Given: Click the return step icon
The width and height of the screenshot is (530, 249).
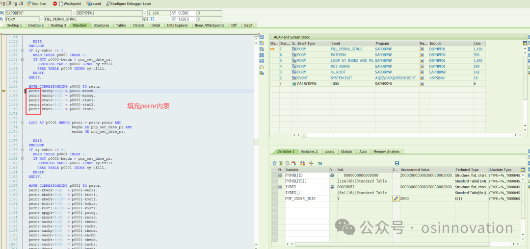Looking at the screenshot, I should pyautogui.click(x=15, y=4).
